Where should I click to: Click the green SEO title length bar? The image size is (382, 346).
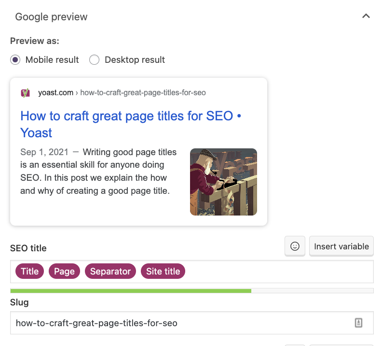coord(131,291)
